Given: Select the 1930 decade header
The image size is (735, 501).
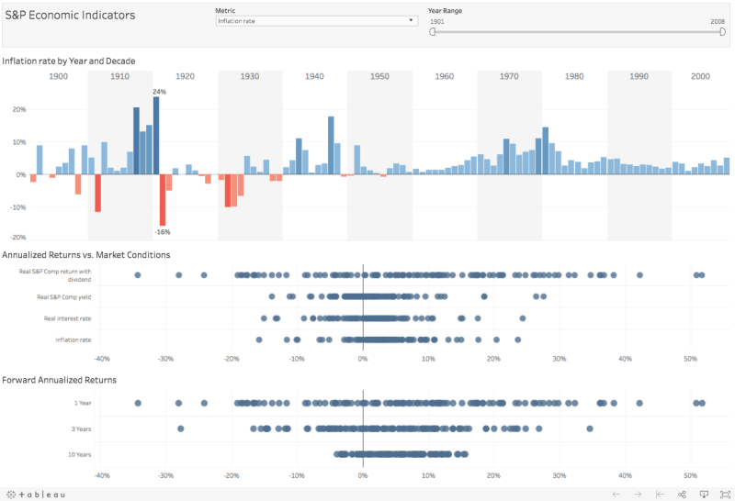Looking at the screenshot, I should click(249, 76).
